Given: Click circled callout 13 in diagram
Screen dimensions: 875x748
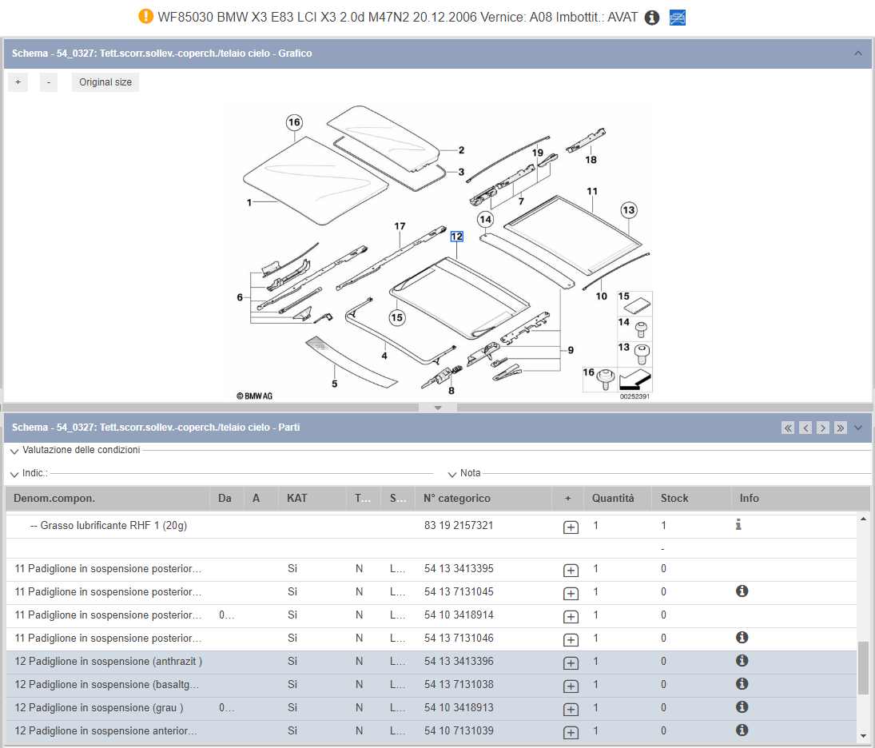Looking at the screenshot, I should click(x=629, y=210).
